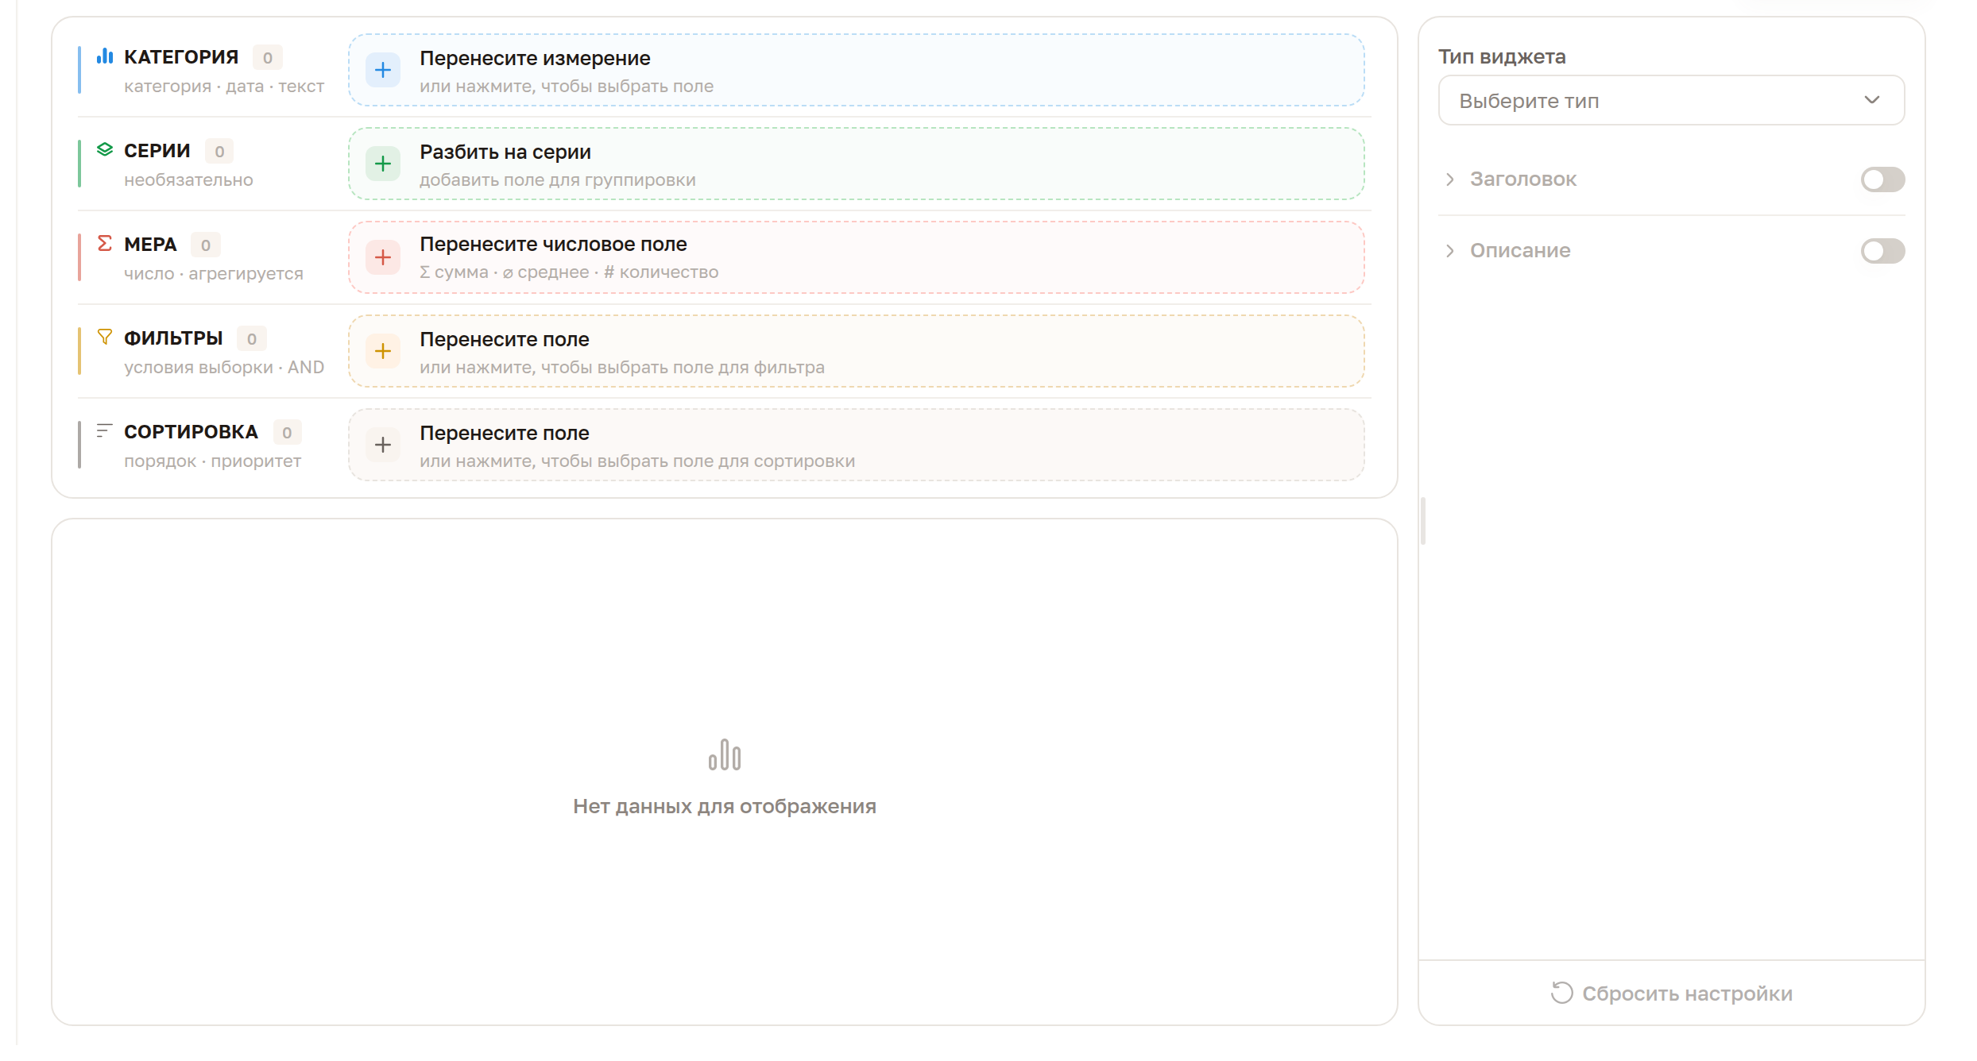Click the text 'условия выборки · AND'
1977x1061 pixels.
[x=224, y=367]
